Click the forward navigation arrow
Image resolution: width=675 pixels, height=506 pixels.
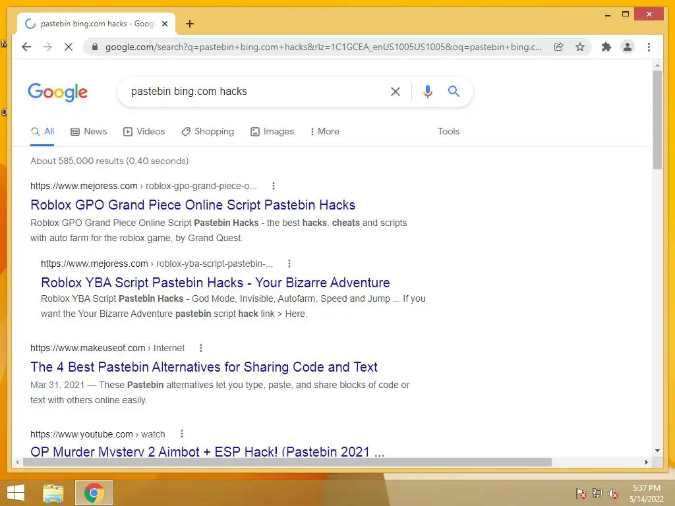[47, 47]
